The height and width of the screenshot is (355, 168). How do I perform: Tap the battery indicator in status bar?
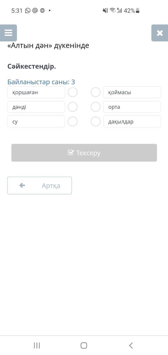coord(138,10)
